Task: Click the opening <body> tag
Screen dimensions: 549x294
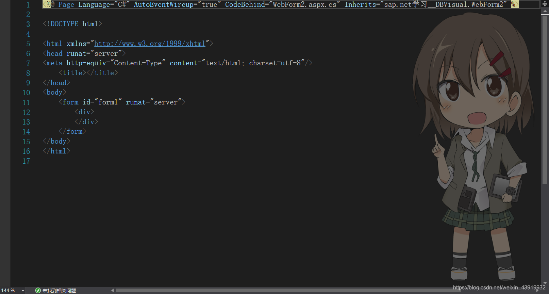Action: click(x=54, y=92)
